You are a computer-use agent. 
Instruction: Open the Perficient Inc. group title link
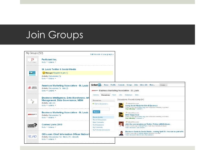tap(49, 59)
